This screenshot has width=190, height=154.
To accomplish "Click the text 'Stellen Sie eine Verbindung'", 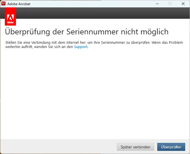I will pyautogui.click(x=28, y=42).
